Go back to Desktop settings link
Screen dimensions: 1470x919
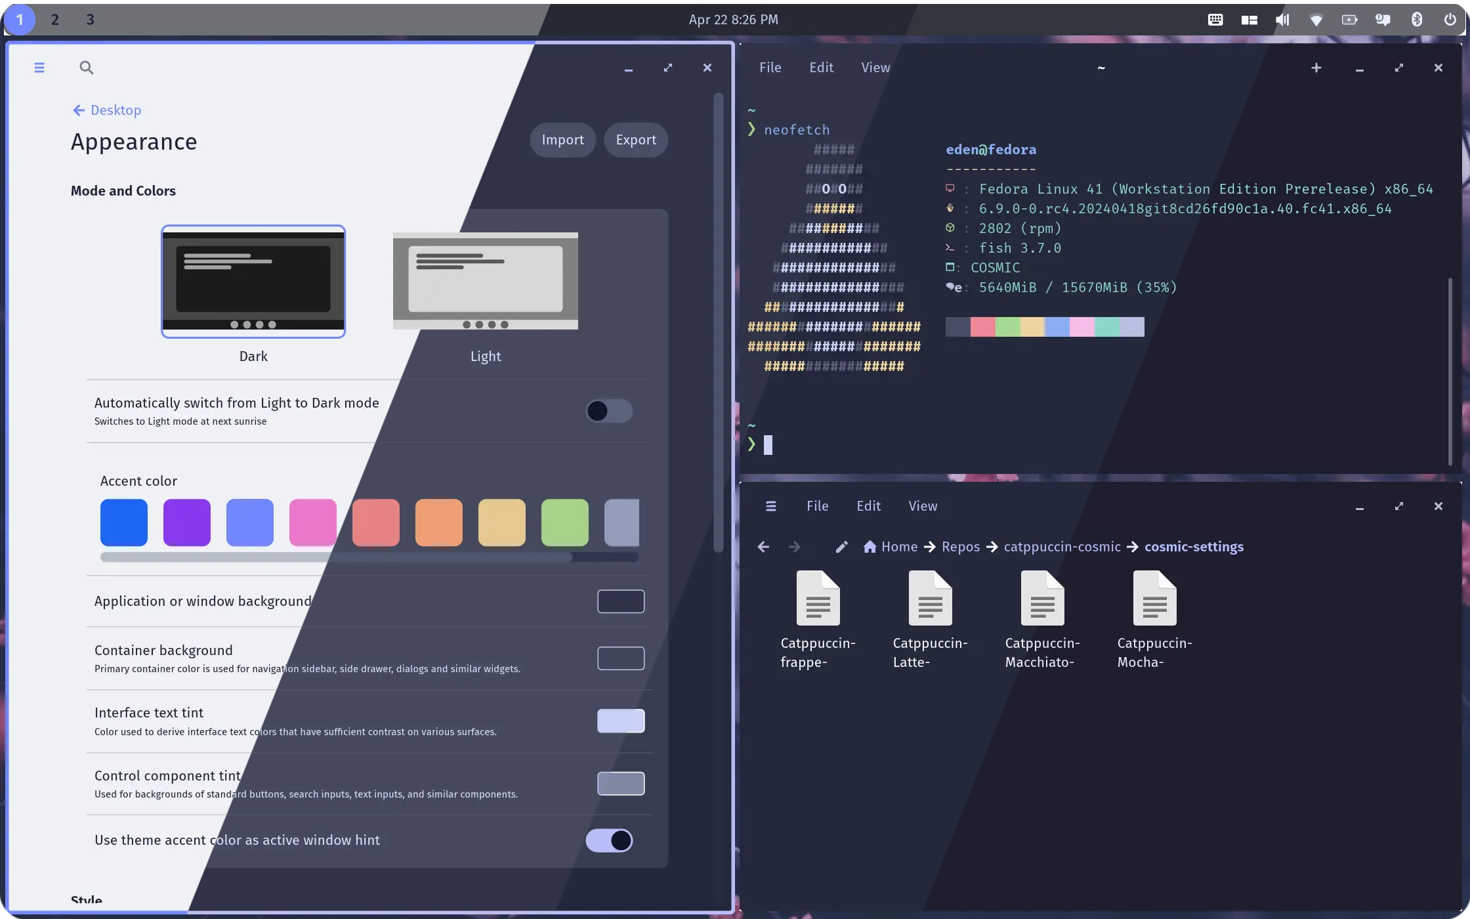[x=107, y=110]
